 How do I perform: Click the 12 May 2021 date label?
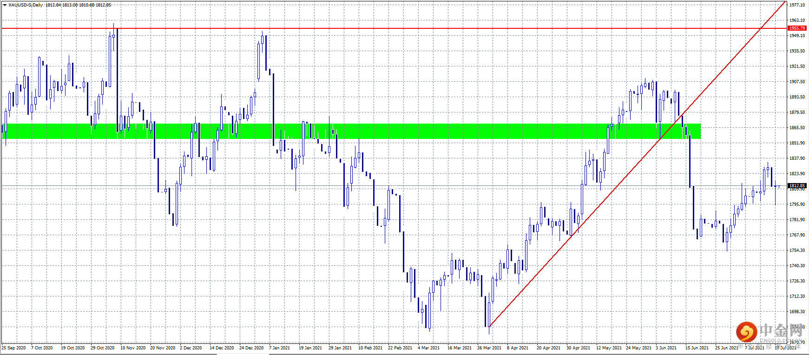pyautogui.click(x=609, y=348)
